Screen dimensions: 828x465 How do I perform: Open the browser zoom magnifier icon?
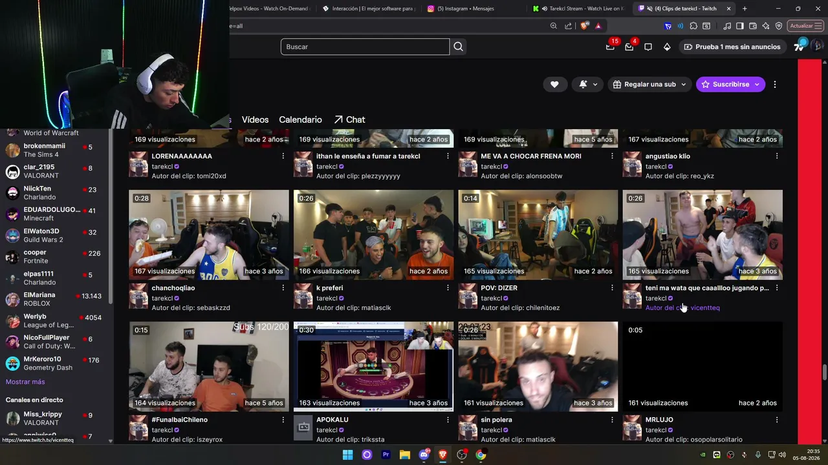(553, 26)
